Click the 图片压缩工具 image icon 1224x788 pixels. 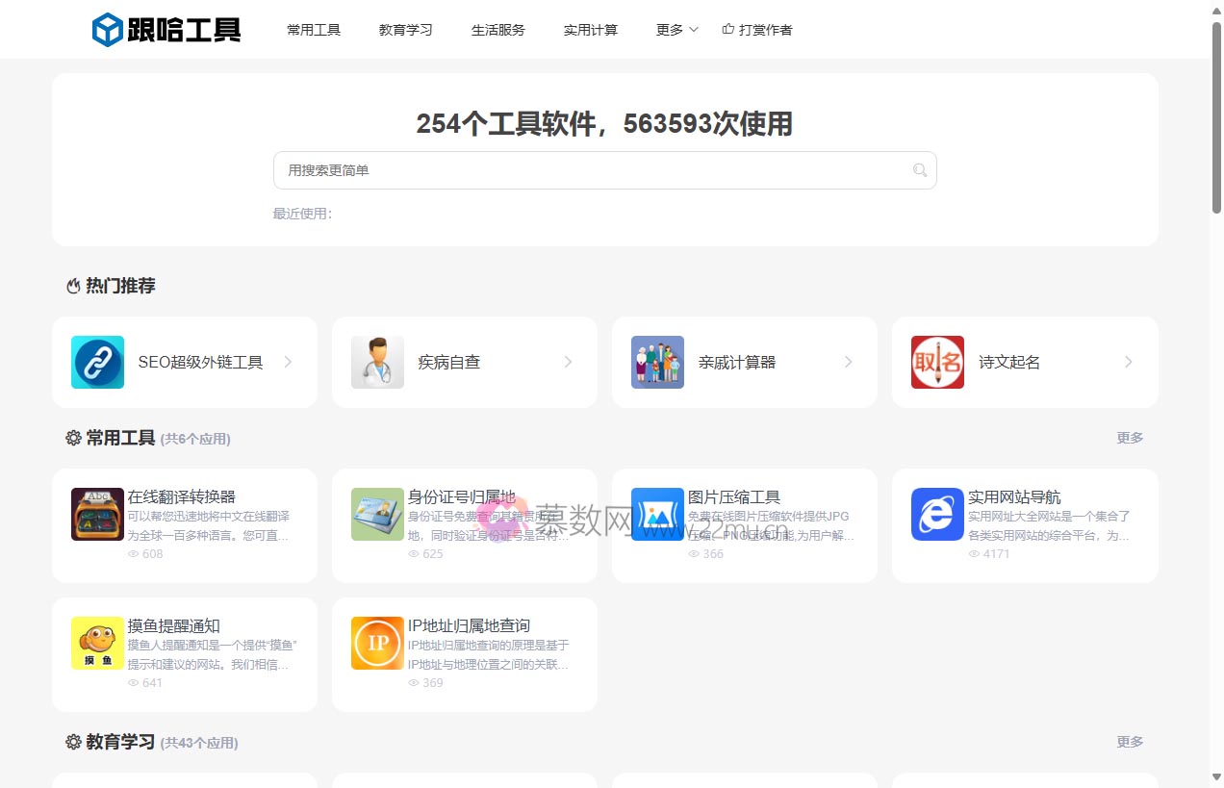tap(657, 514)
